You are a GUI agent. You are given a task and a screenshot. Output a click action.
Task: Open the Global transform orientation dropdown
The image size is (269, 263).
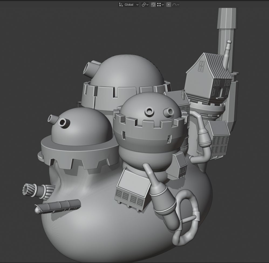click(x=128, y=5)
